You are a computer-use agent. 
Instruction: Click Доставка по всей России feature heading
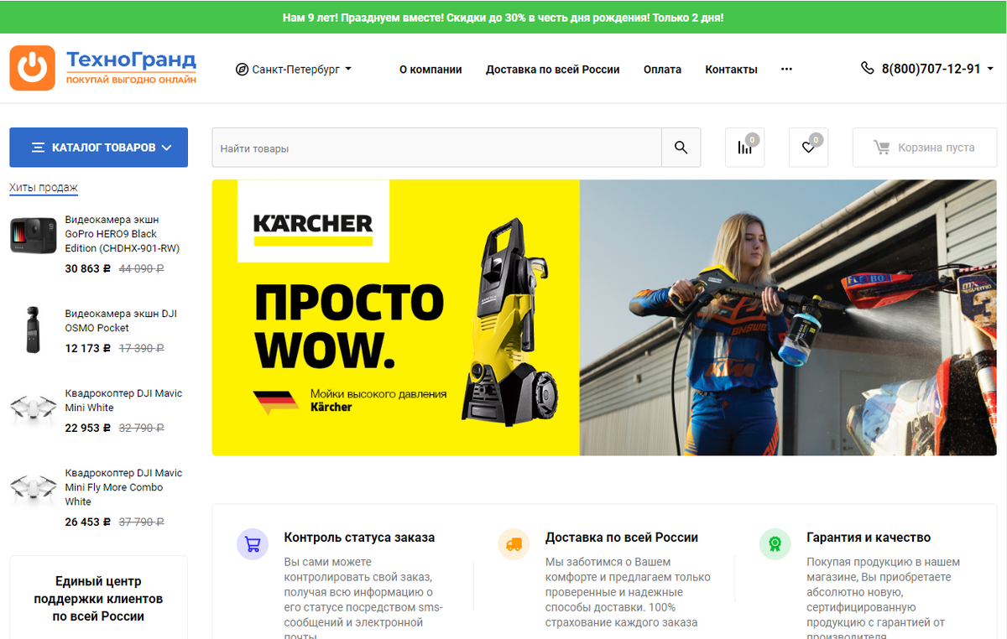click(x=622, y=538)
